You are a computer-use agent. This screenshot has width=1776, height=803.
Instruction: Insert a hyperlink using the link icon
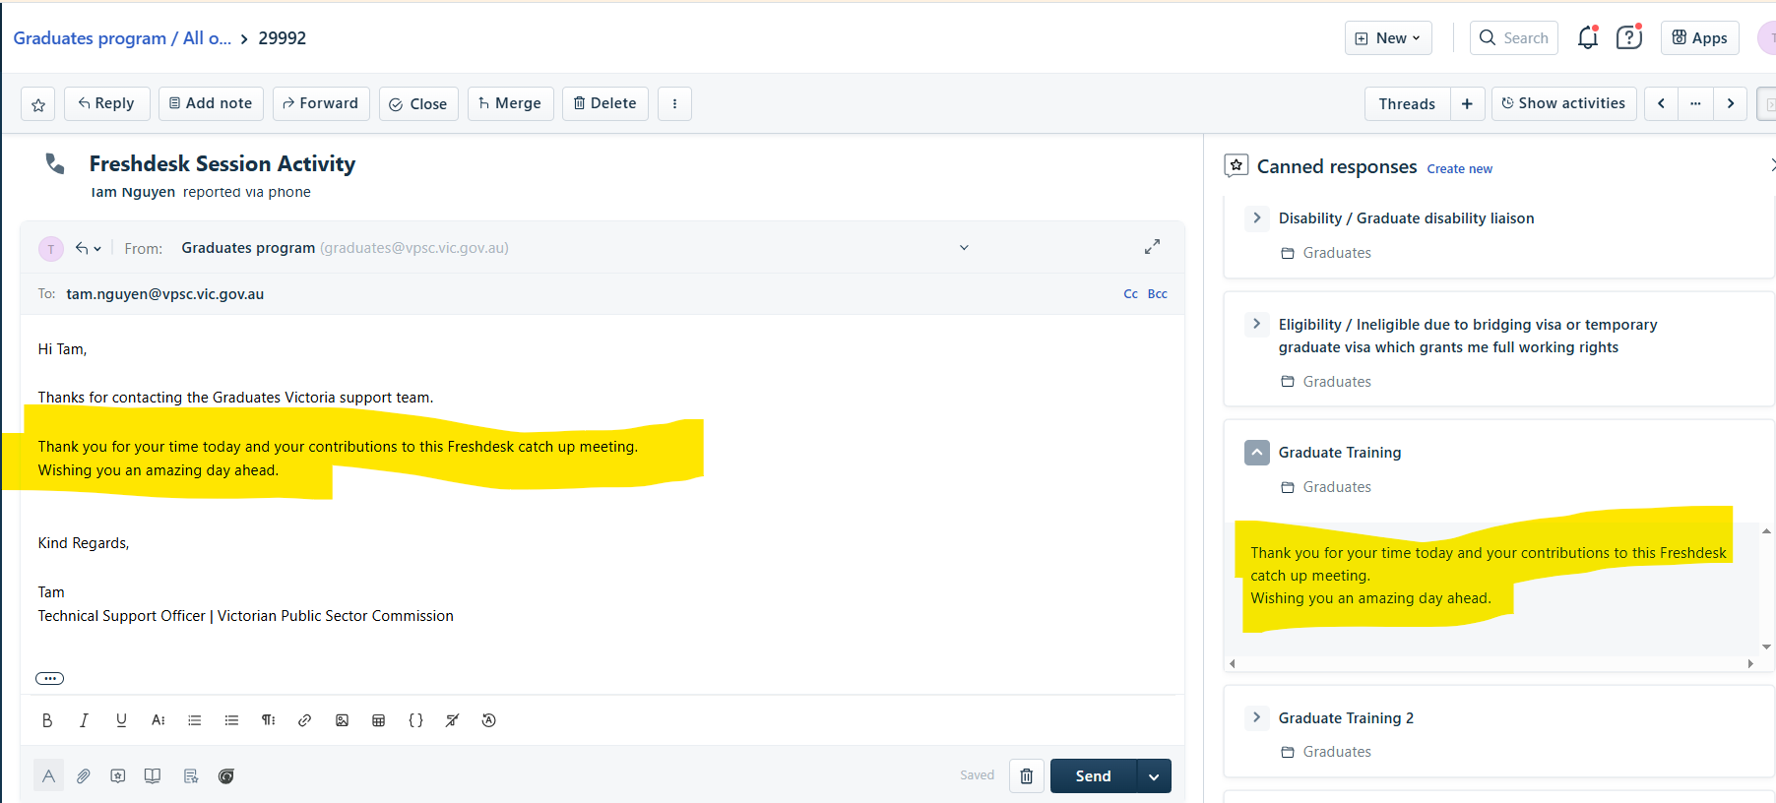click(x=305, y=720)
